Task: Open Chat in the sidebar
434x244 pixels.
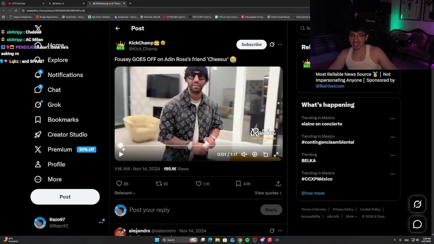Action: (47, 90)
